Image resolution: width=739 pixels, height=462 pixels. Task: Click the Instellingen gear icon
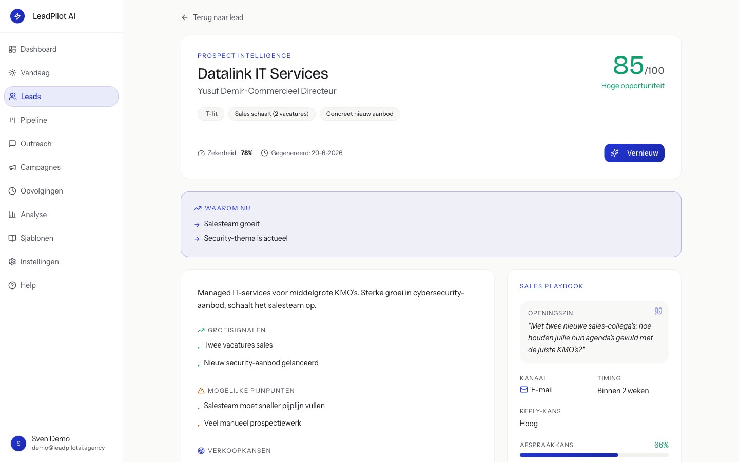tap(12, 262)
